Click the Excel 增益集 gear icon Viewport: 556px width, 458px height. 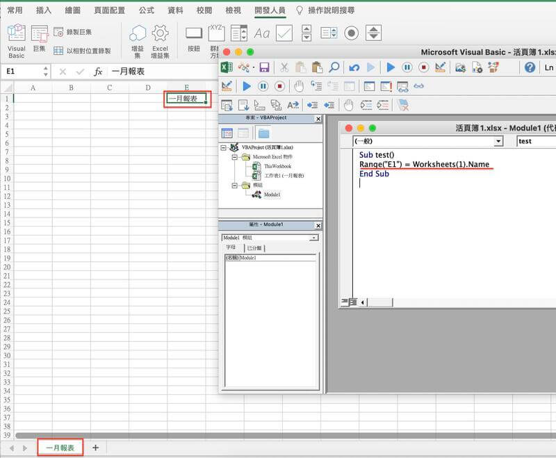point(161,39)
